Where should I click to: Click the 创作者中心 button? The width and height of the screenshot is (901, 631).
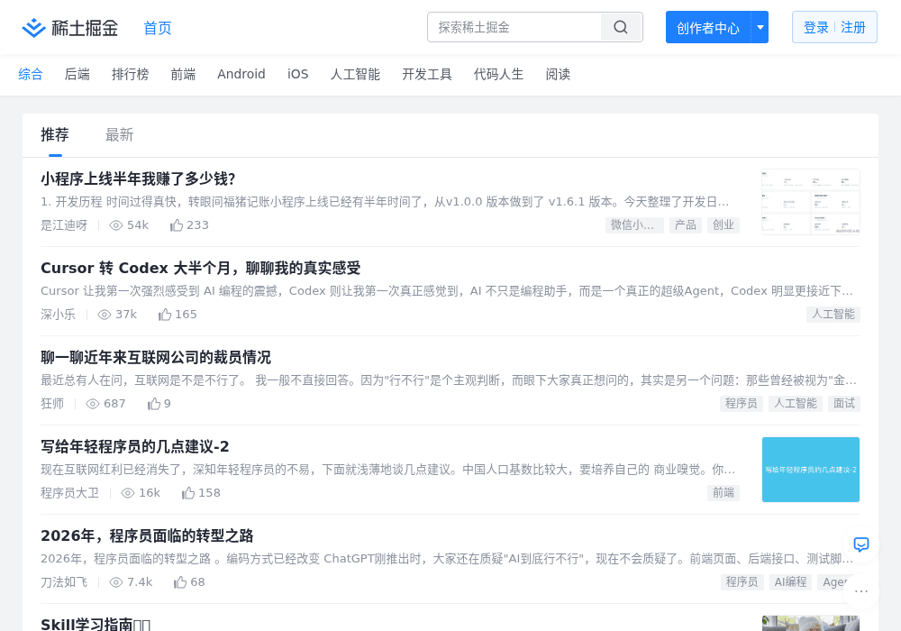(708, 28)
